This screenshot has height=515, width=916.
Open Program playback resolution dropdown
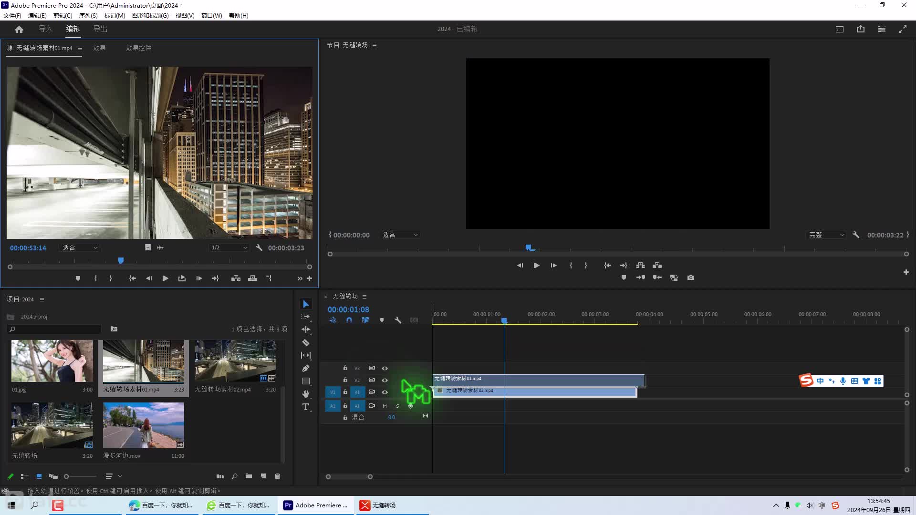(x=826, y=235)
